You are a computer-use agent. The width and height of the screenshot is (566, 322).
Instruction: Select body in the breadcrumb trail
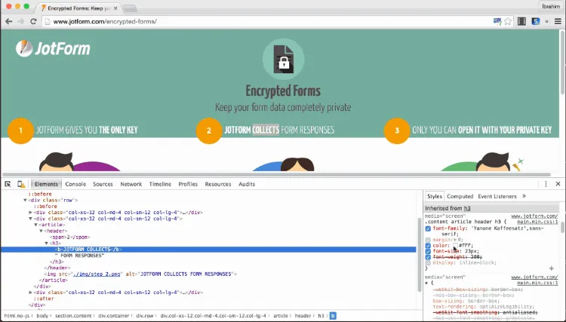(x=42, y=315)
